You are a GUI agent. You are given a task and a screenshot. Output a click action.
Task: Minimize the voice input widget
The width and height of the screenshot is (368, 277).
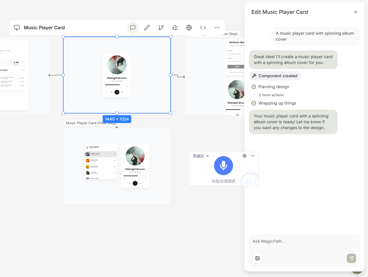(253, 156)
